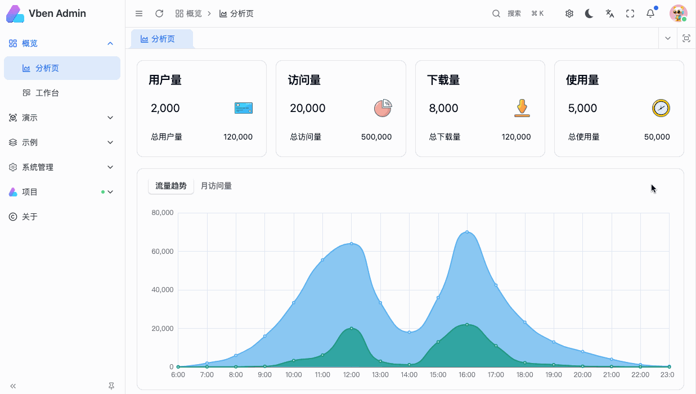This screenshot has width=696, height=394.
Task: Click the 500,000 total visits value
Action: [376, 137]
